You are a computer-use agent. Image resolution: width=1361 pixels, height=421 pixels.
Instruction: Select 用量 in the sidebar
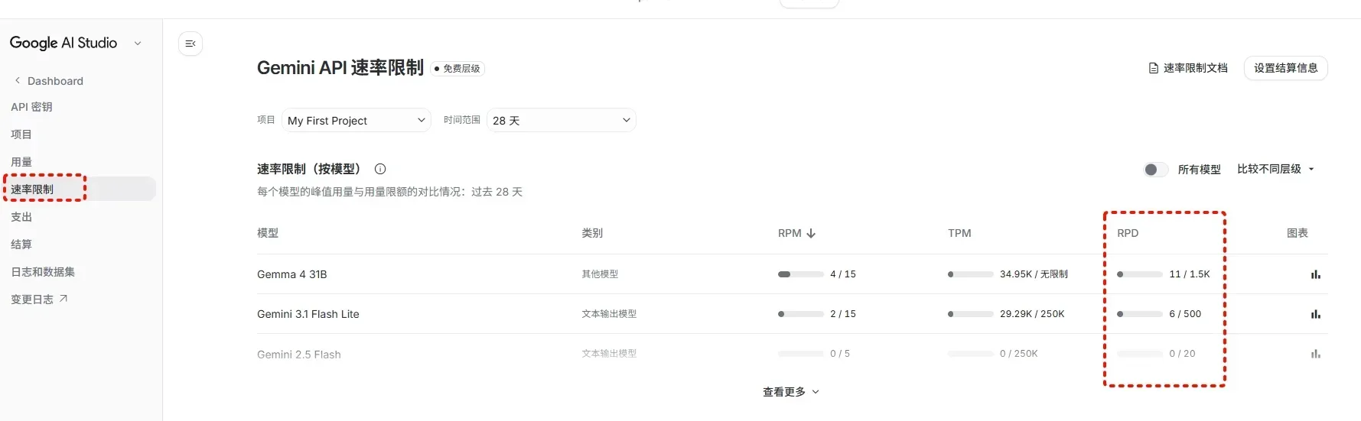[x=21, y=162]
